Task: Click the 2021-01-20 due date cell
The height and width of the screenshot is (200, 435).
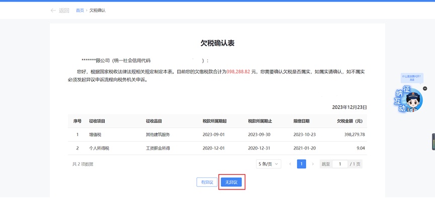Action: (x=305, y=148)
